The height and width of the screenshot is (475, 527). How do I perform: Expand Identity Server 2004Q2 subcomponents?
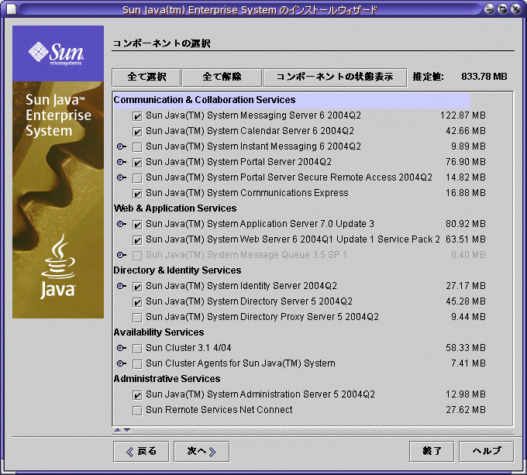click(122, 286)
